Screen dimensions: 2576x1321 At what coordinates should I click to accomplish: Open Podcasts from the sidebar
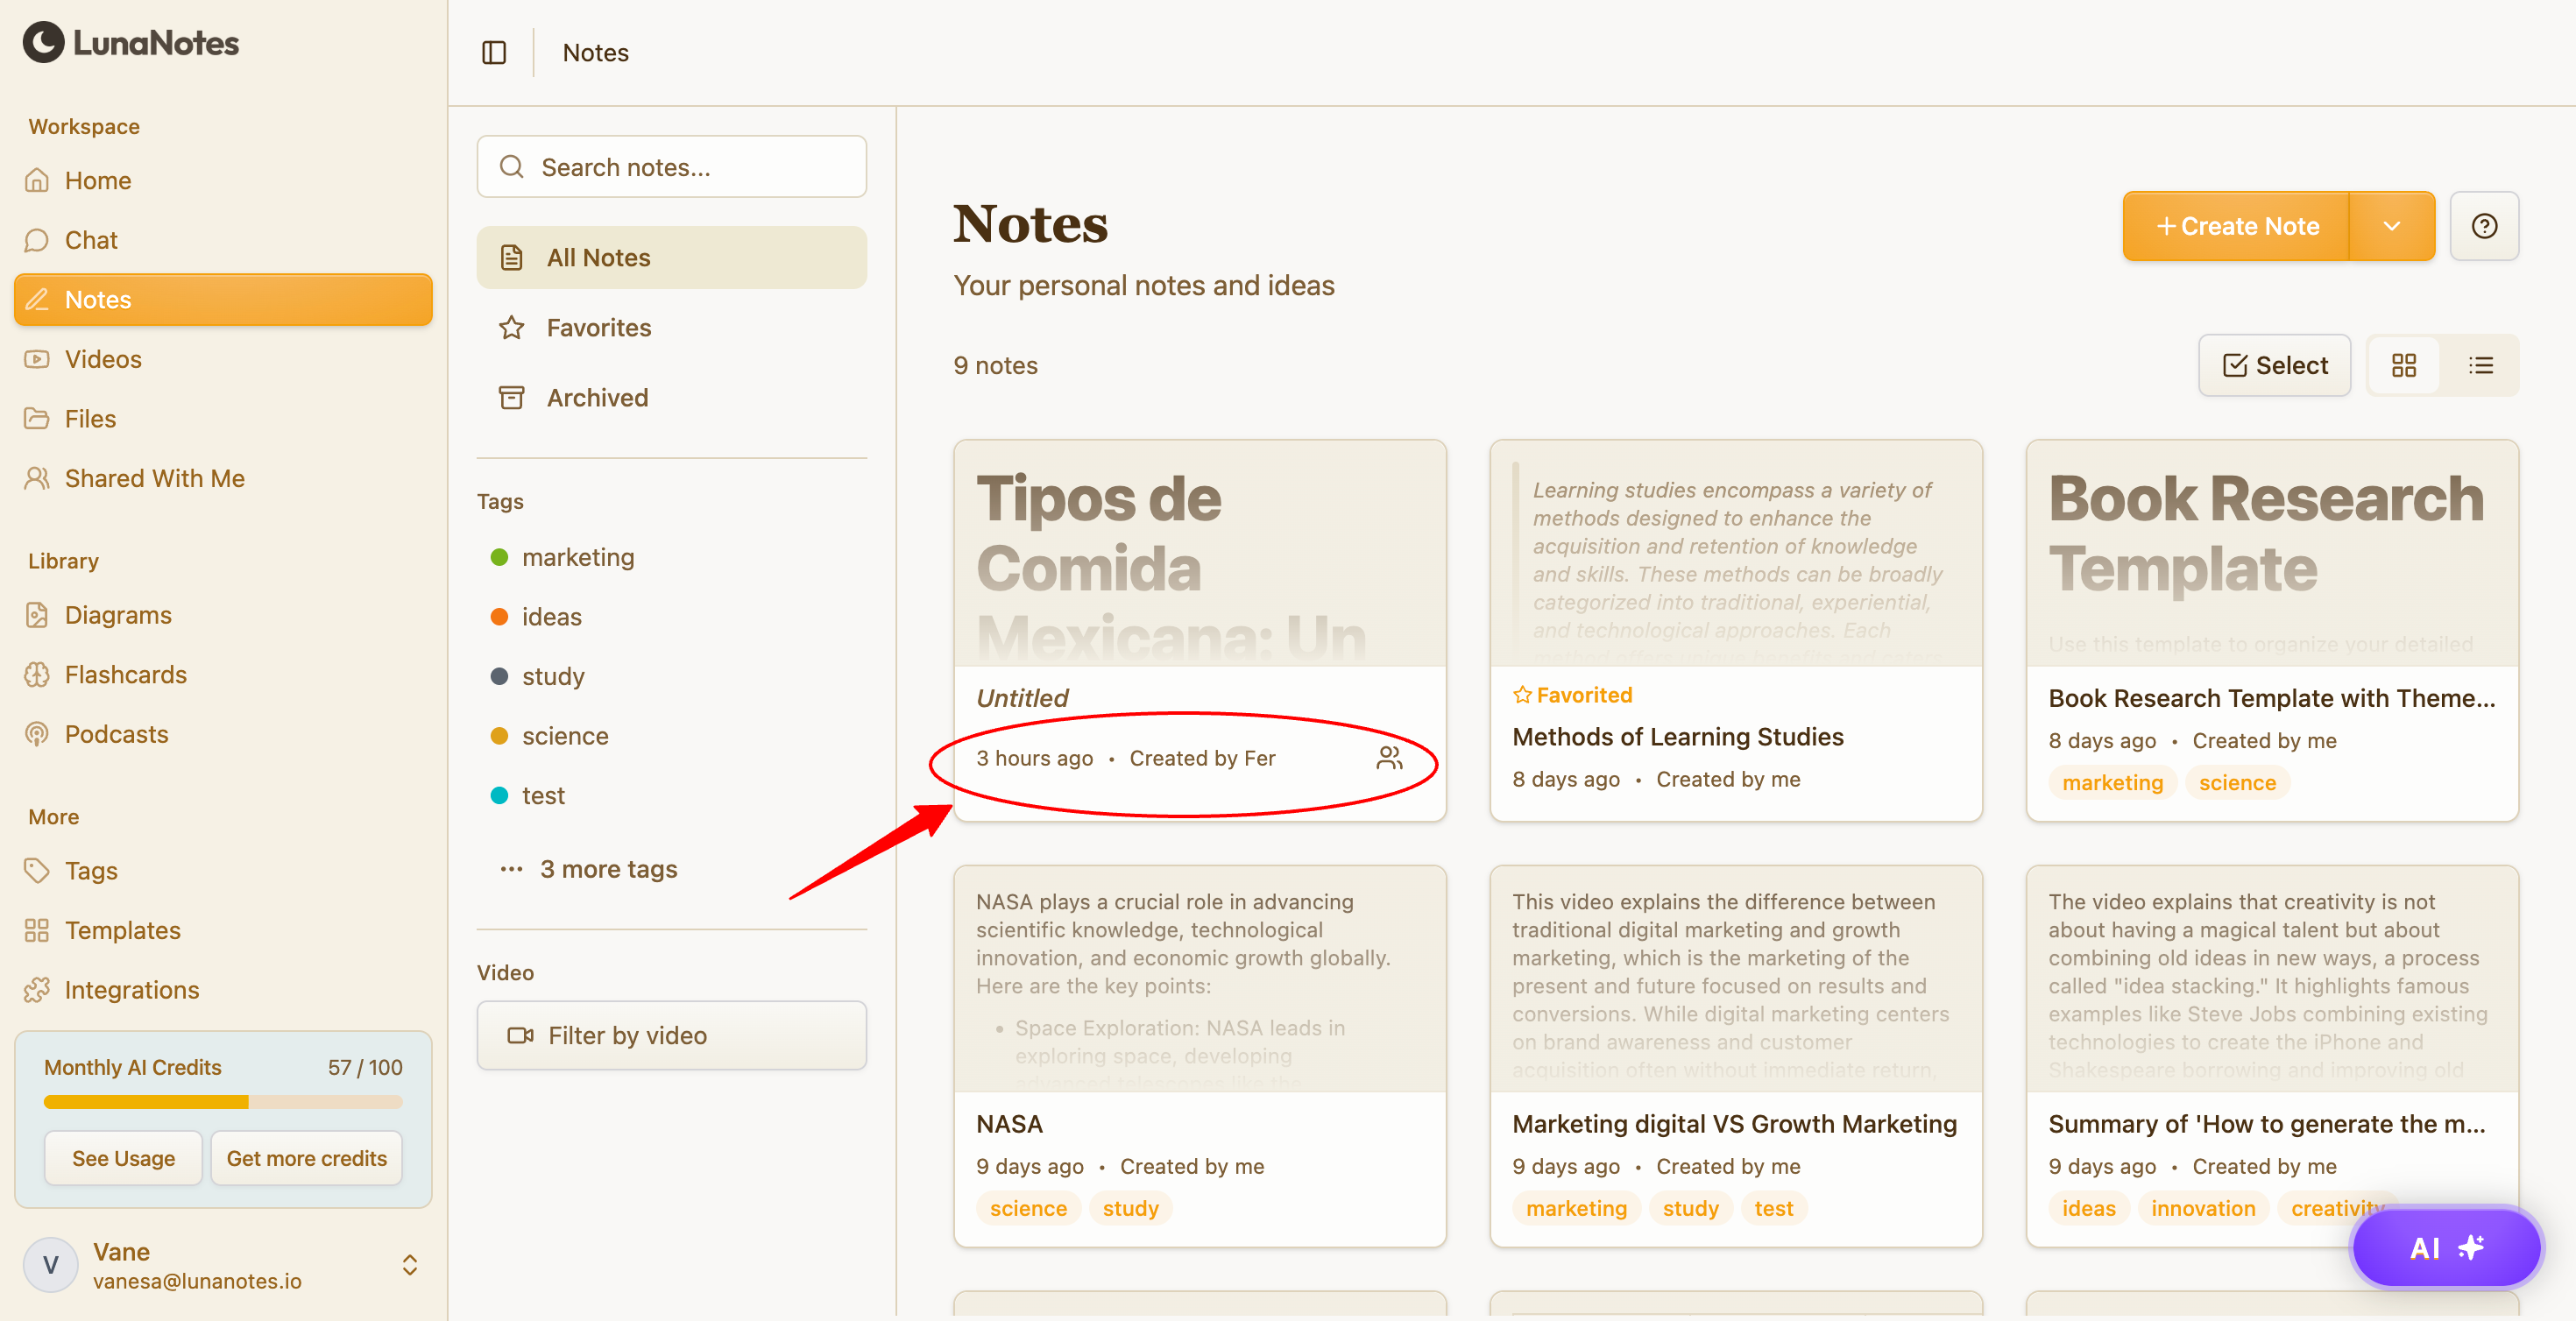tap(116, 734)
